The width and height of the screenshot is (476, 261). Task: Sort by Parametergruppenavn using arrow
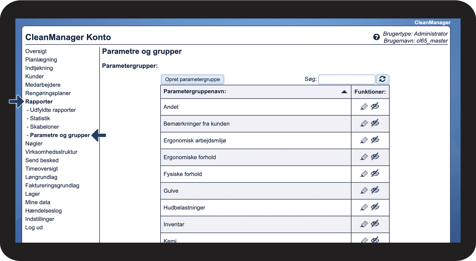pos(344,92)
